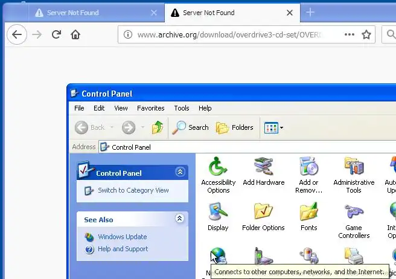
Task: Open the File menu
Action: coord(79,108)
